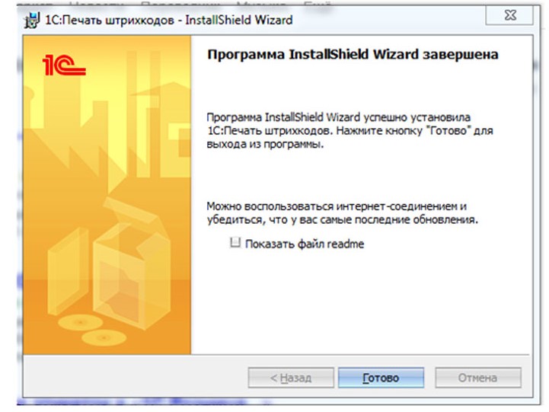Click the 1С:Печать штрихкодов window title text
Viewport: 549px width, 412px height.
pyautogui.click(x=169, y=20)
